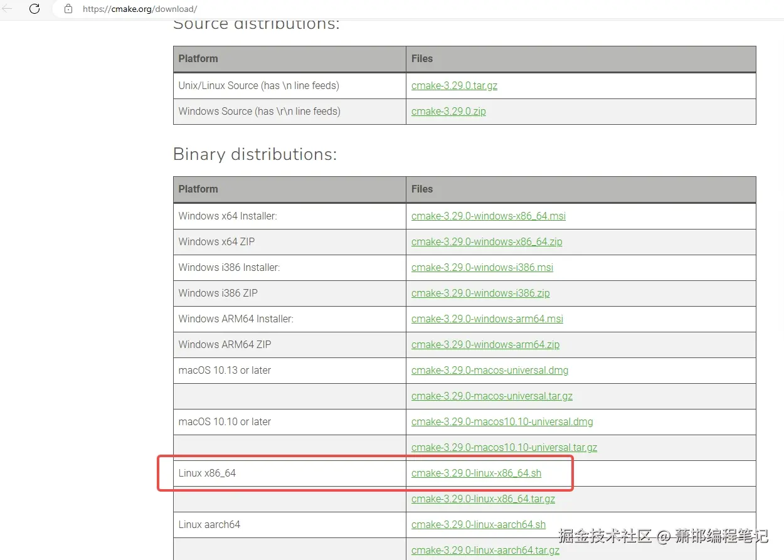Click the site lock icon in address bar
This screenshot has height=560, width=784.
(x=68, y=9)
